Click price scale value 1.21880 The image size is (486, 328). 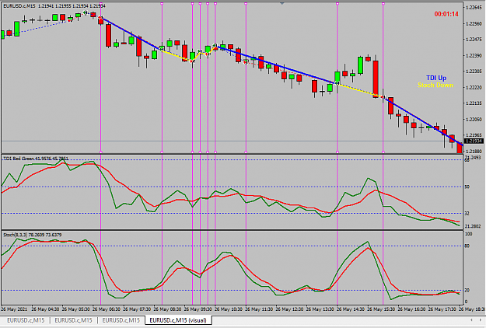pyautogui.click(x=474, y=151)
